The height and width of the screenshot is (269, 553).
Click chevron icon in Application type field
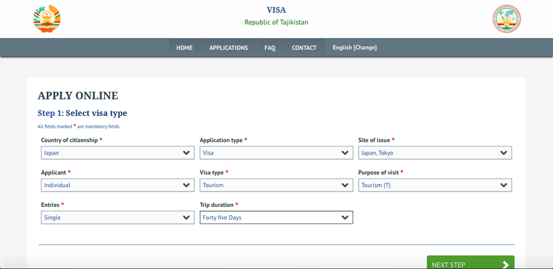(x=345, y=153)
